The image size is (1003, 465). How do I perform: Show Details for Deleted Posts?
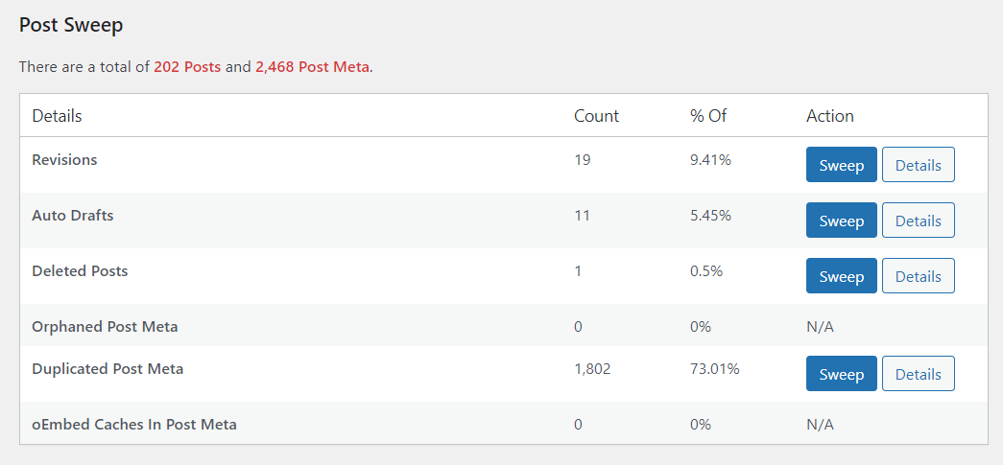[x=918, y=276]
